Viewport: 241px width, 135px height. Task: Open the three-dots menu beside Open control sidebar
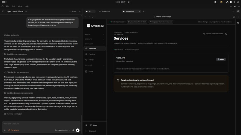(x=26, y=11)
